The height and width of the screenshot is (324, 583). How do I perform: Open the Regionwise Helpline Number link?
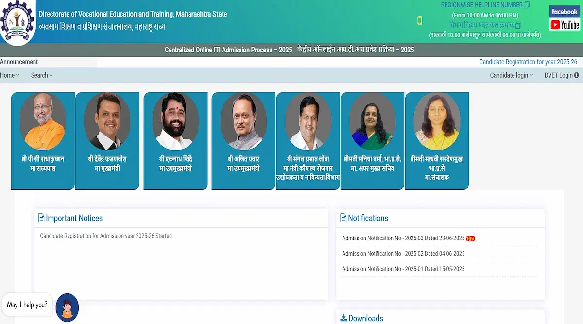tap(482, 5)
